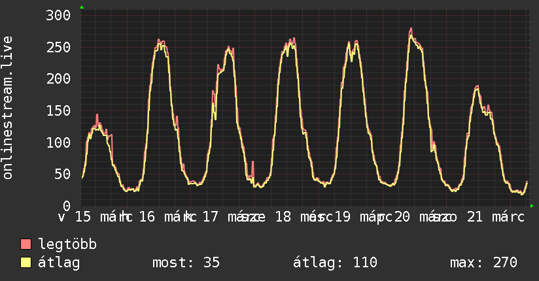
Task: Click the 300 y-axis label
Action: coord(58,15)
